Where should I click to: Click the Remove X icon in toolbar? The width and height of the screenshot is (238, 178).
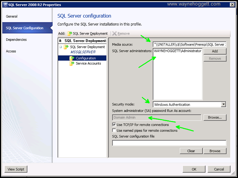(114, 34)
